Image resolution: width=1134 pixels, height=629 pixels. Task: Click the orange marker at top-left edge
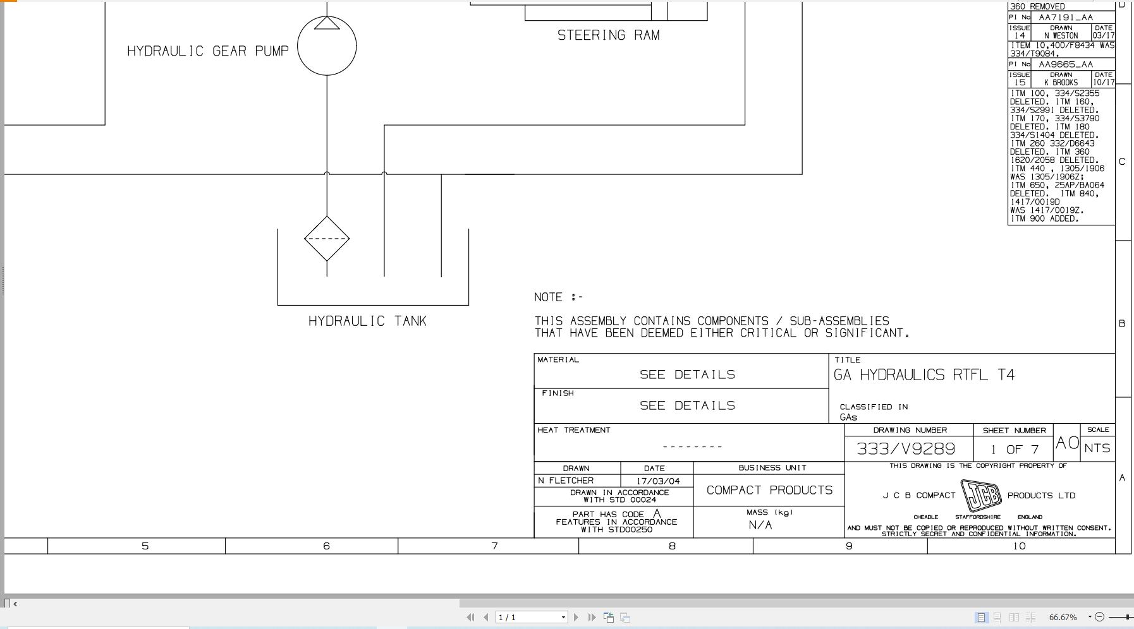tap(8, 1)
